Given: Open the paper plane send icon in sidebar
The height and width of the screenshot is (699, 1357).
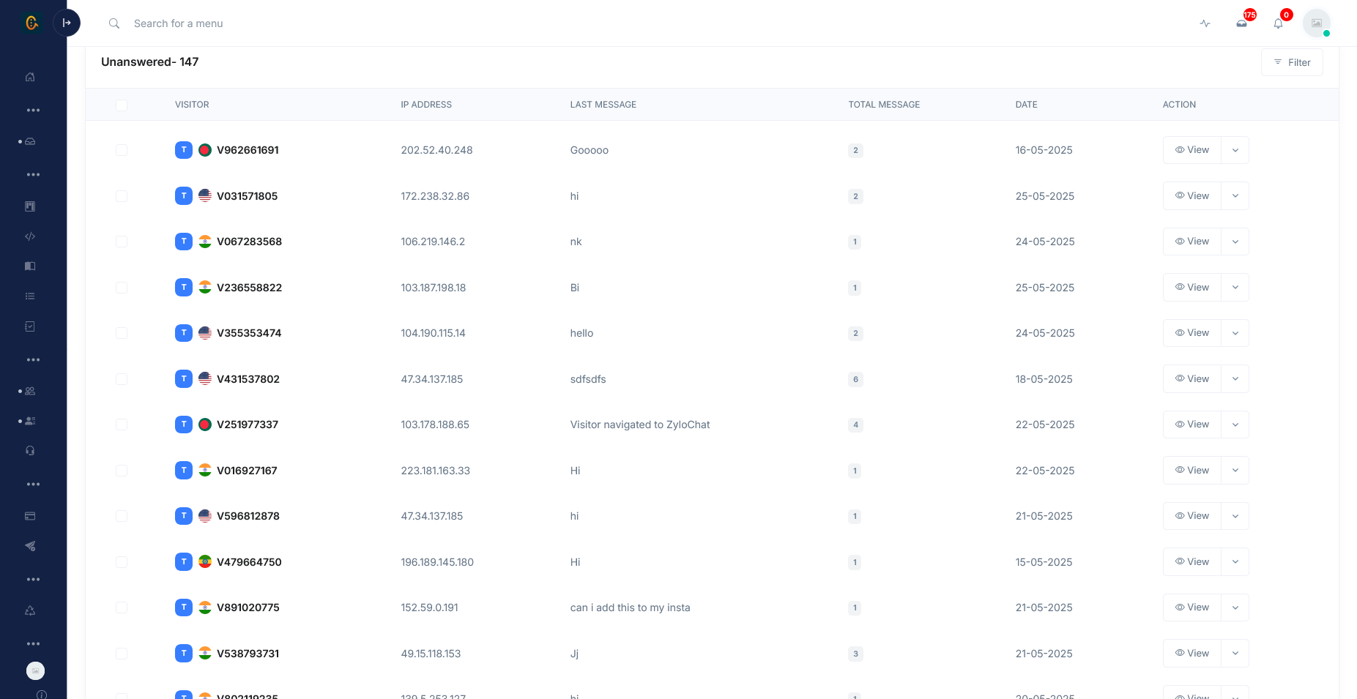Looking at the screenshot, I should pos(30,546).
